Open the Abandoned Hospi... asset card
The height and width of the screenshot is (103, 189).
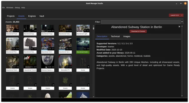[x=48, y=30]
